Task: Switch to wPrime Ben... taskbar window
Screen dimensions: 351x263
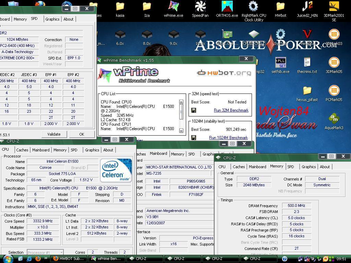Action: (x=106, y=259)
